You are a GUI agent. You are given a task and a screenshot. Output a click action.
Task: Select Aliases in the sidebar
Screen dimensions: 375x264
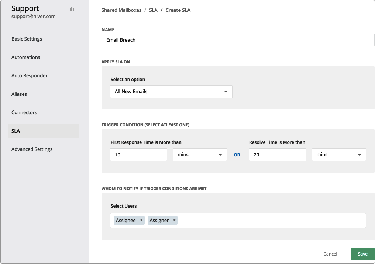[x=19, y=94]
